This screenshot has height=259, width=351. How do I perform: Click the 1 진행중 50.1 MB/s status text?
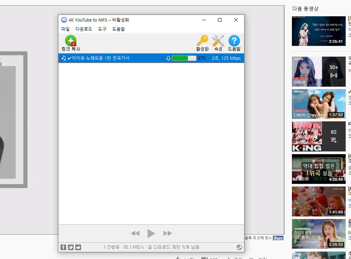(x=151, y=247)
